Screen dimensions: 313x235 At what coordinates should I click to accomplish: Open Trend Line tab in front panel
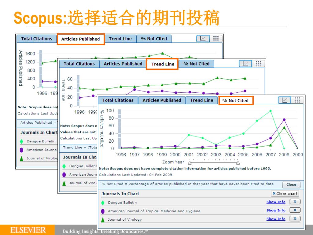[202, 100]
